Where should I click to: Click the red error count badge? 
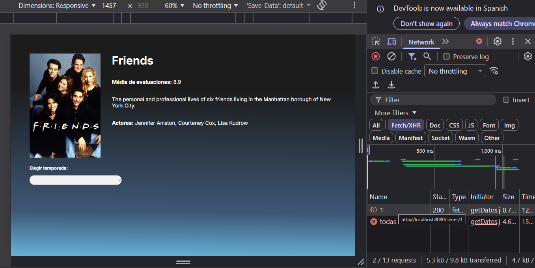(x=479, y=41)
